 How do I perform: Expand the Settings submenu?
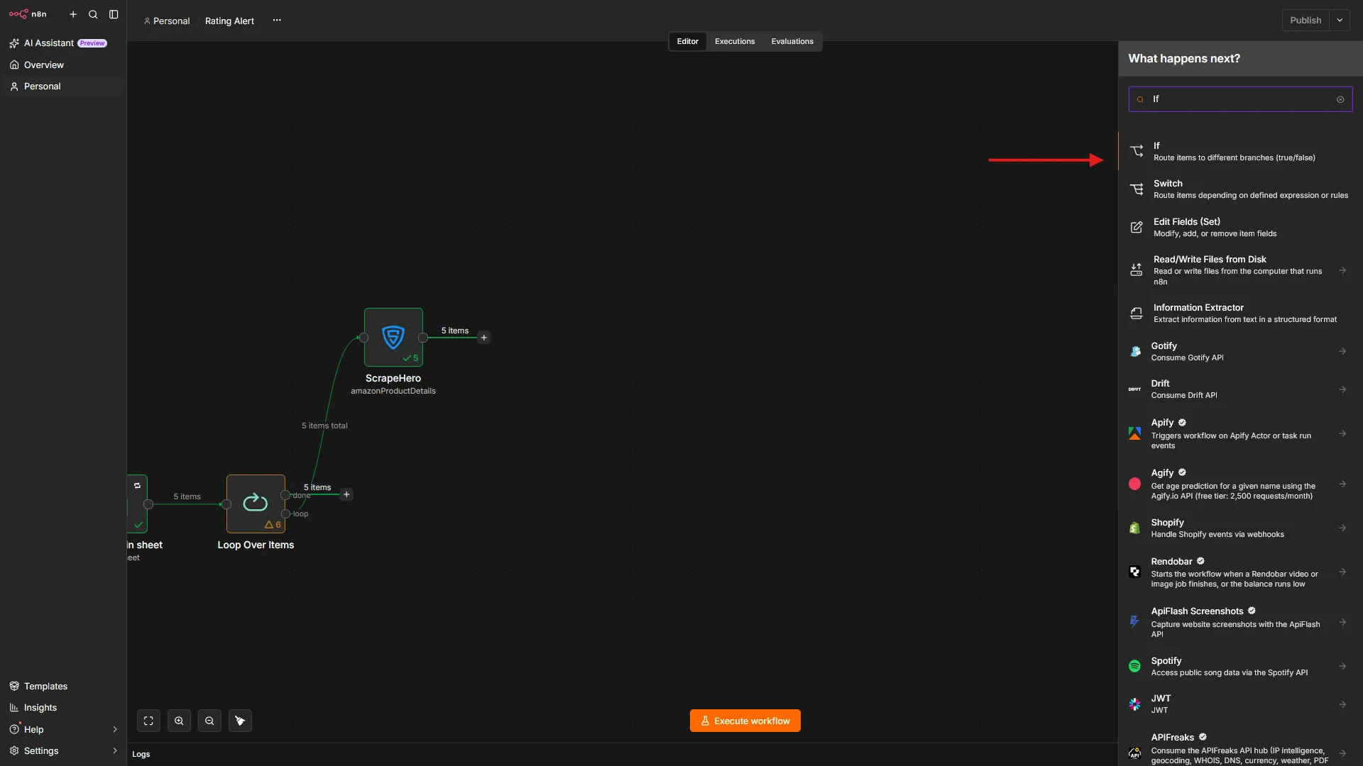click(115, 750)
